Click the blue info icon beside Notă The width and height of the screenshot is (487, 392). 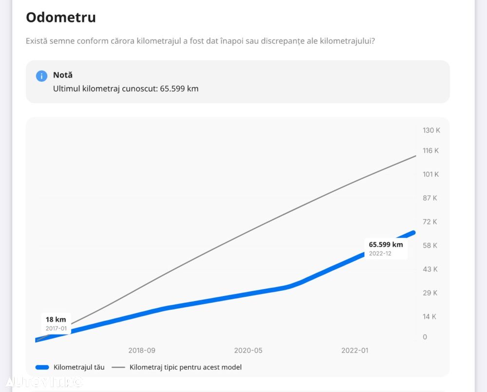41,76
